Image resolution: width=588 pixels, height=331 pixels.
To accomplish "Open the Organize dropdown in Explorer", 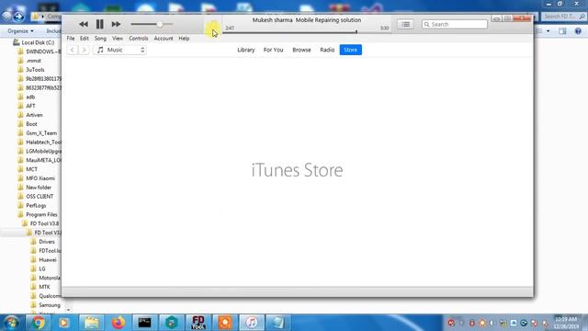I will click(20, 31).
